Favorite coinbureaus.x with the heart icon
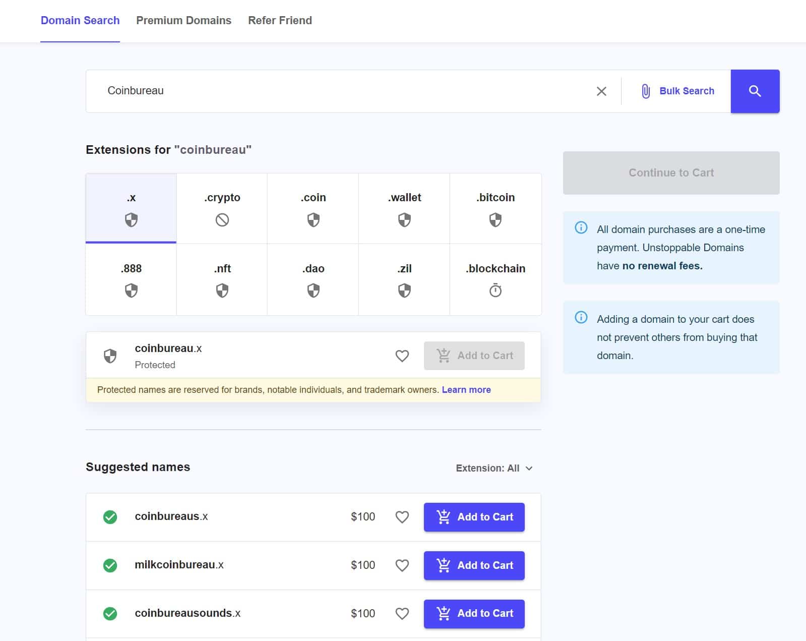 [x=402, y=517]
